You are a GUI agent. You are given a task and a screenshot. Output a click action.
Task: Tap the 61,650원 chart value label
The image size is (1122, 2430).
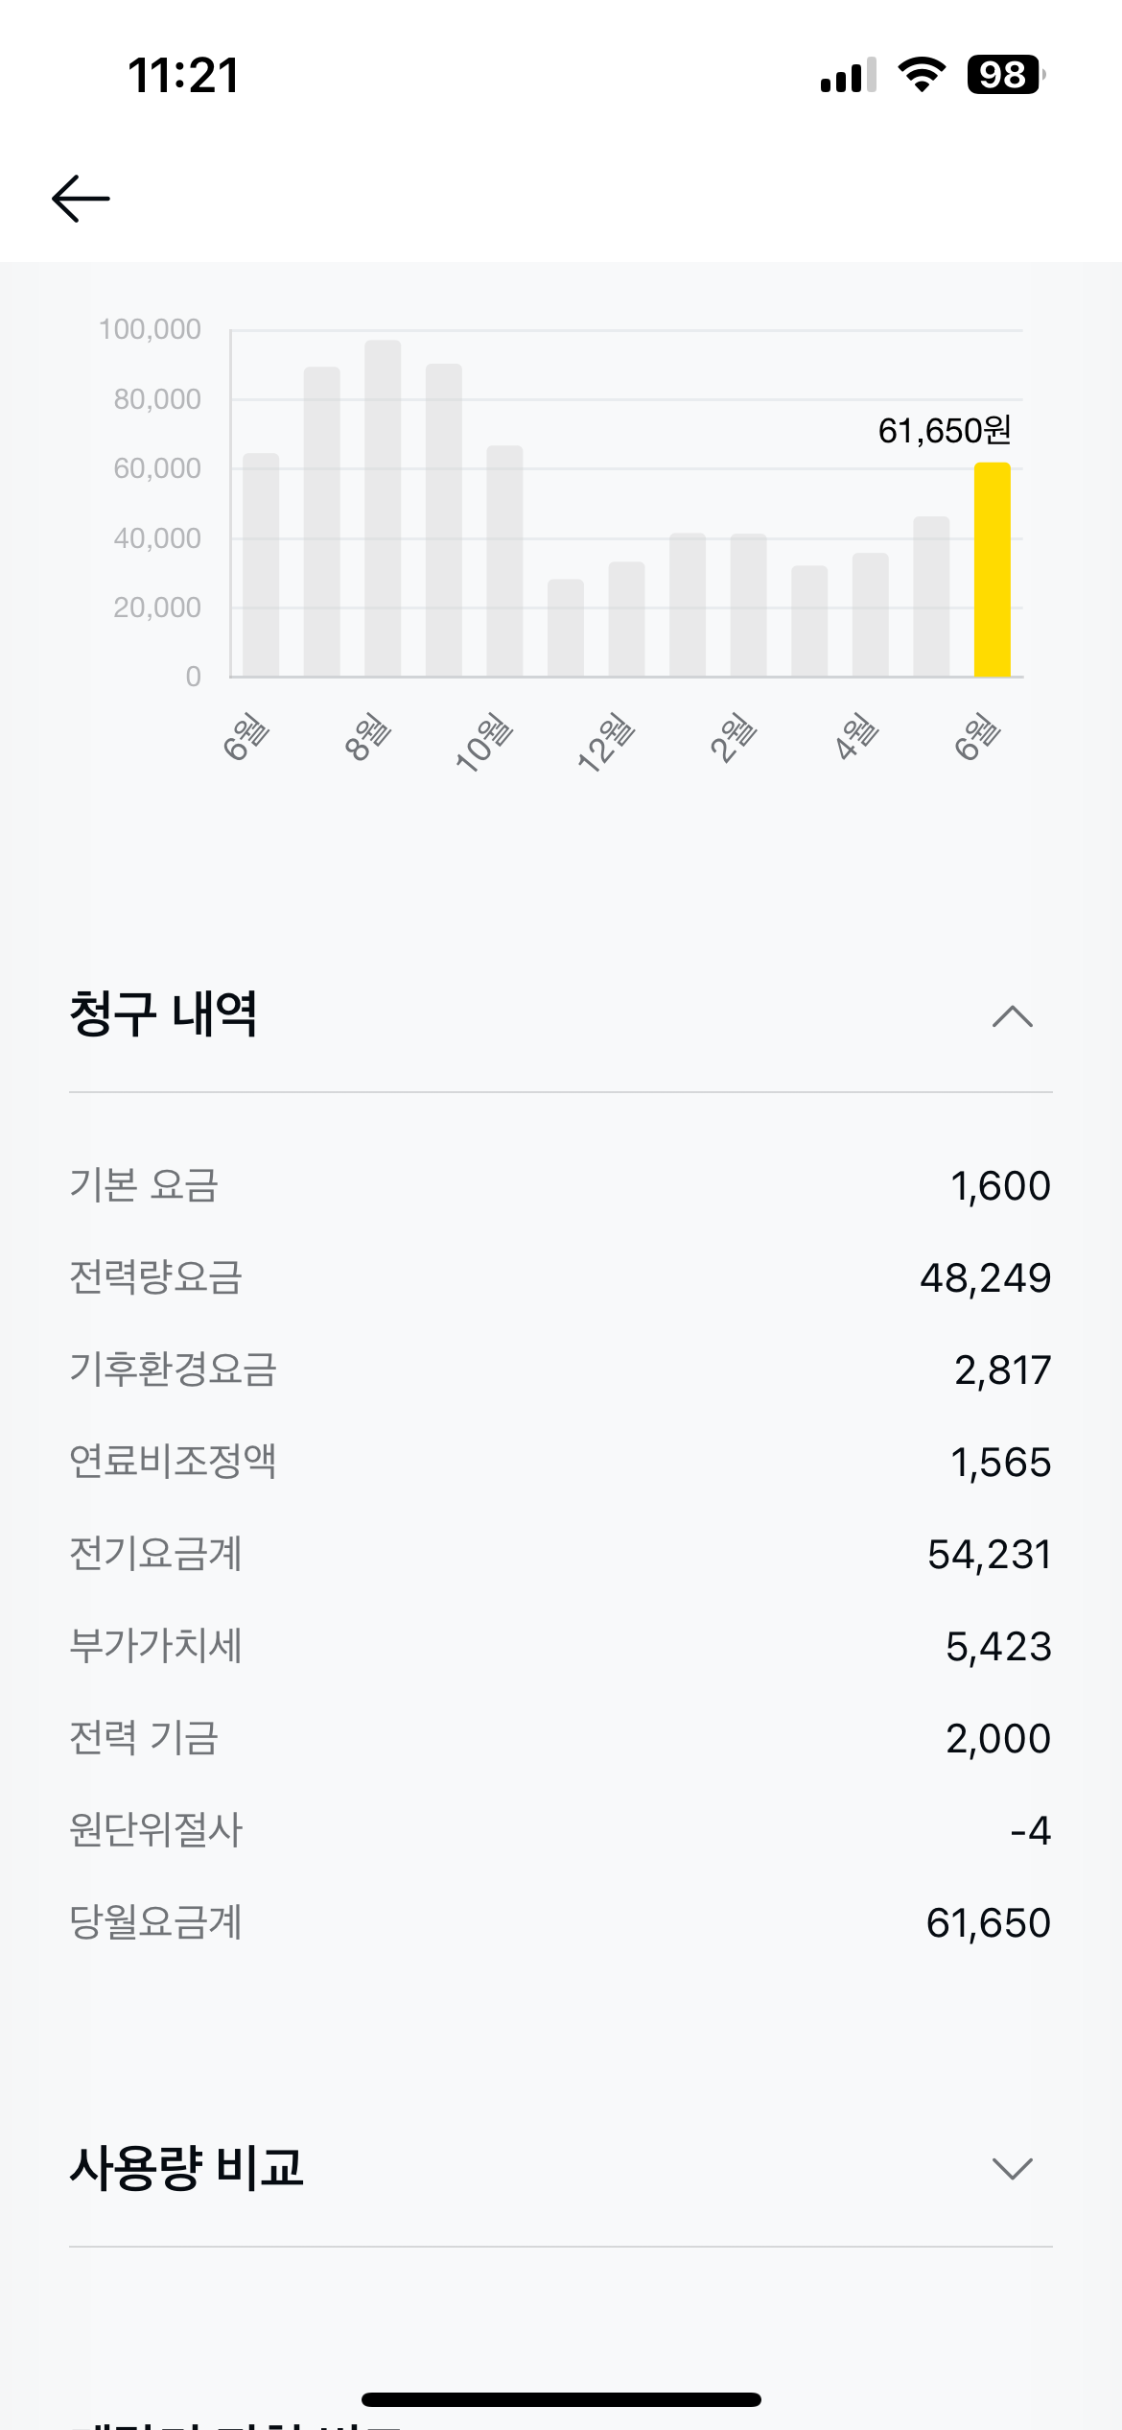pyautogui.click(x=944, y=431)
